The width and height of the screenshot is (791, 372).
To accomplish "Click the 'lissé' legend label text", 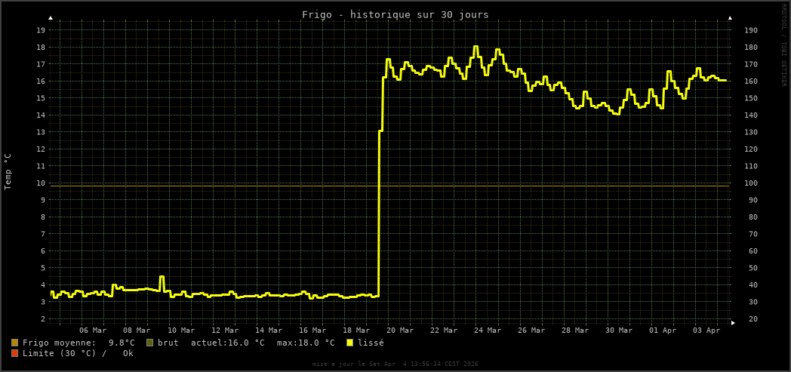I will click(371, 343).
